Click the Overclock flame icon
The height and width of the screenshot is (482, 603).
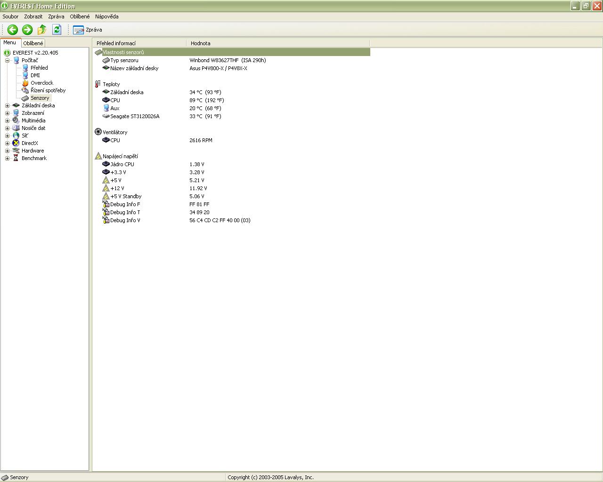(x=25, y=83)
